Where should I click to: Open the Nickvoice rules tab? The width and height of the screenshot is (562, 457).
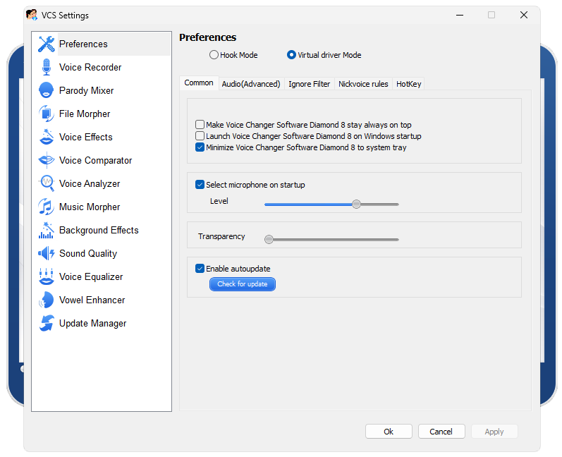363,84
